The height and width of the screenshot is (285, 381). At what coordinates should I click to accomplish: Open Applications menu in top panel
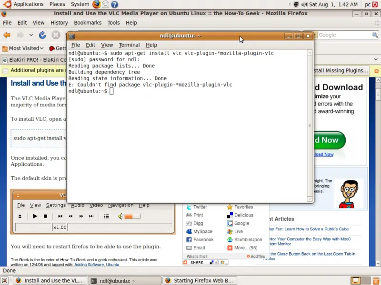pyautogui.click(x=28, y=4)
